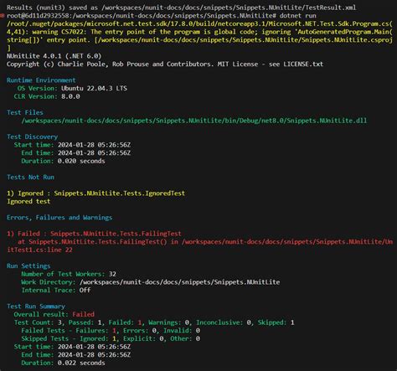Click the 'Inconclusive: 0' text
This screenshot has width=397, height=371.
tap(224, 322)
